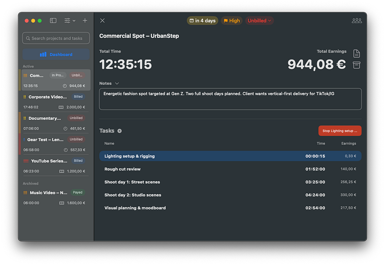Open the filter options dropdown in sidebar toolbar
The height and width of the screenshot is (265, 385).
70,21
